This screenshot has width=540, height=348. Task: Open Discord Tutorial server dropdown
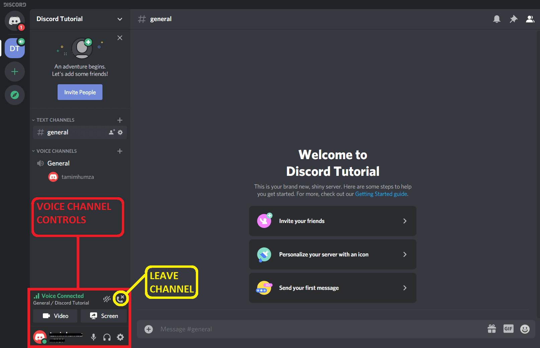tap(80, 19)
